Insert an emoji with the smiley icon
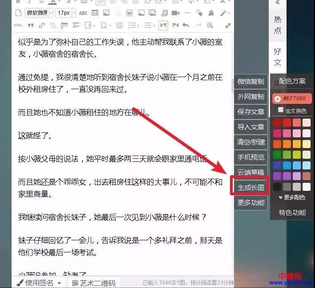This screenshot has height=288, width=315. [x=119, y=25]
